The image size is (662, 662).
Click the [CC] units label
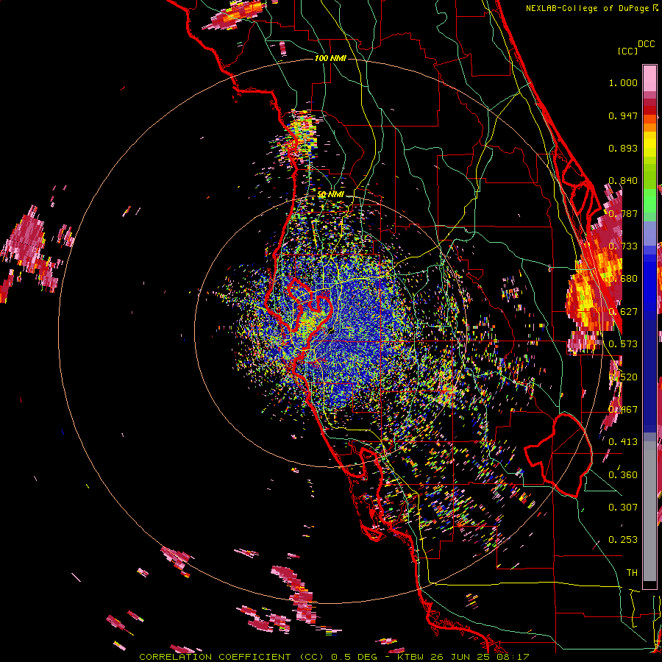pyautogui.click(x=627, y=51)
